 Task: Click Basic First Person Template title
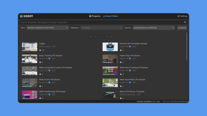coord(132,92)
